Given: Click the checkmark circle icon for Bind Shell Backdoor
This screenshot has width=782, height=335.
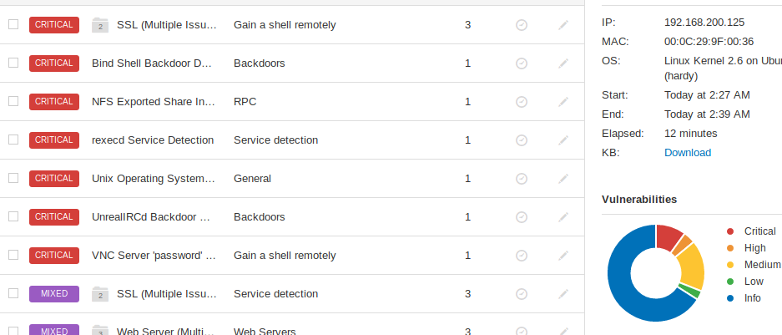Looking at the screenshot, I should coord(522,63).
